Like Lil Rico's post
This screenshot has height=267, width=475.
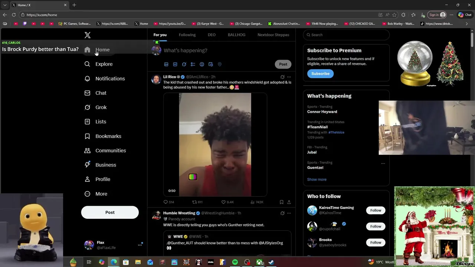[227, 202]
